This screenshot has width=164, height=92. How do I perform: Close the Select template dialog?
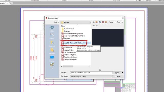[x=123, y=18]
